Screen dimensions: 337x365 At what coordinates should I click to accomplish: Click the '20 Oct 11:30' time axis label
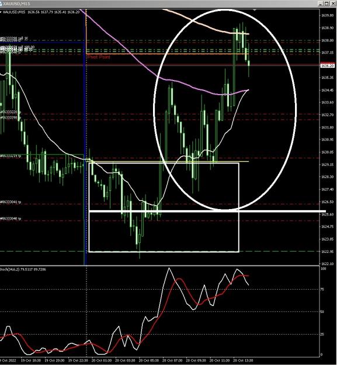pyautogui.click(x=220, y=360)
